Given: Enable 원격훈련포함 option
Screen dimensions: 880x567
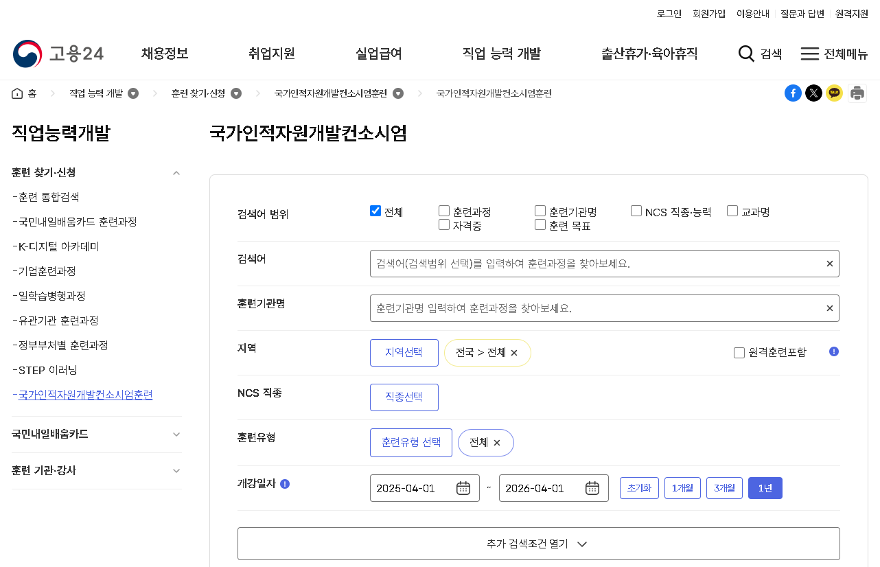Looking at the screenshot, I should pyautogui.click(x=739, y=352).
